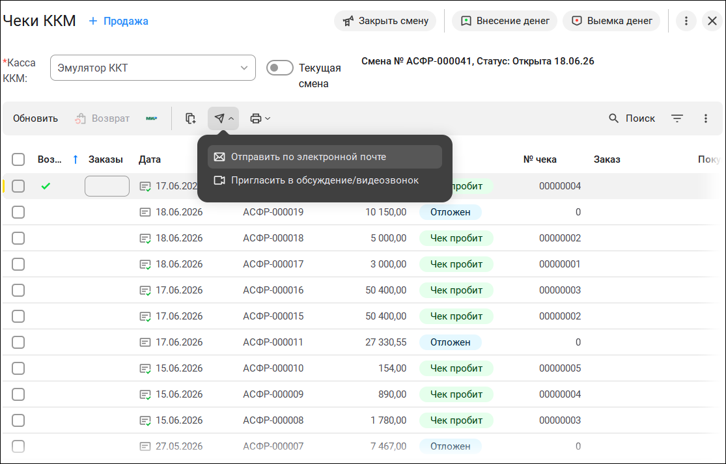The height and width of the screenshot is (464, 726).
Task: Open Выемка денег dialog
Action: [611, 21]
